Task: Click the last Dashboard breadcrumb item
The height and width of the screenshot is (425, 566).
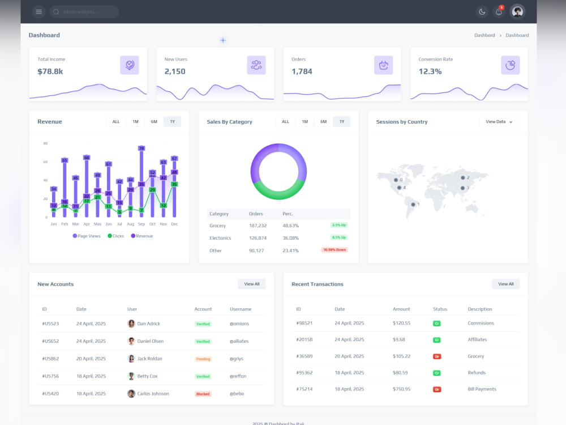Action: coord(517,35)
